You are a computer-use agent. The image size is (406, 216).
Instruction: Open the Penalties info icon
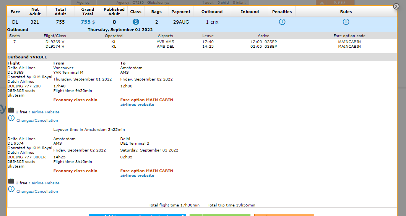point(282,22)
